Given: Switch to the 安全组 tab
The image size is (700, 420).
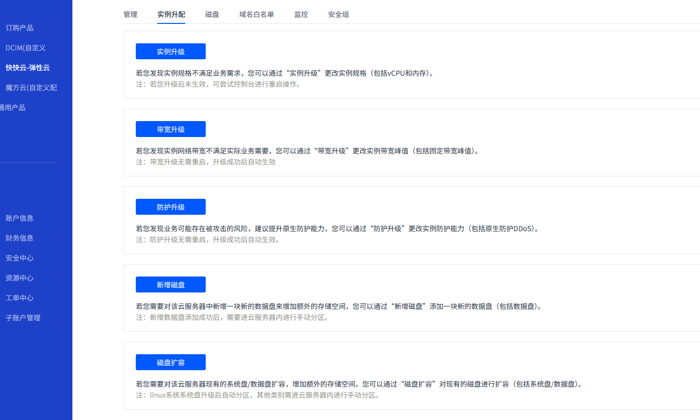Looking at the screenshot, I should click(x=339, y=14).
